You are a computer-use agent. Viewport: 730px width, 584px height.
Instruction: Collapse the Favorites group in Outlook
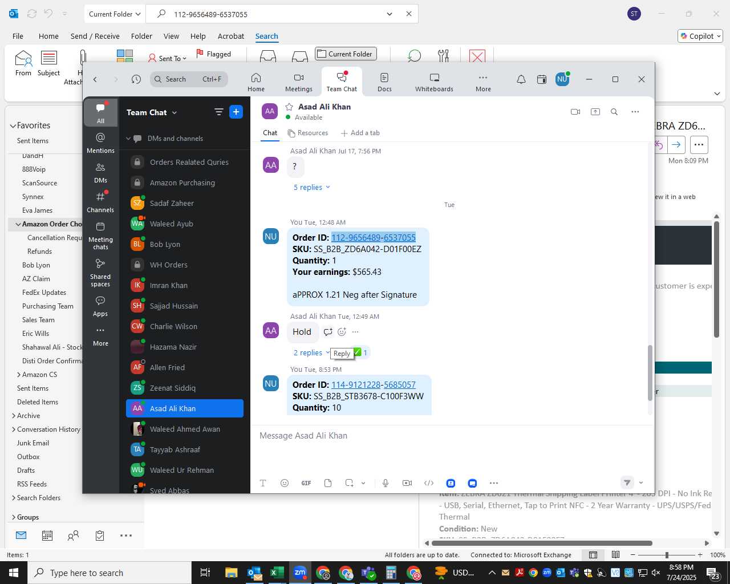13,125
